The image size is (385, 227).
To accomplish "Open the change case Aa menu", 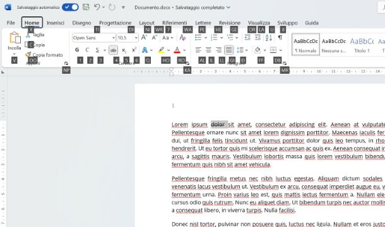I will (167, 38).
